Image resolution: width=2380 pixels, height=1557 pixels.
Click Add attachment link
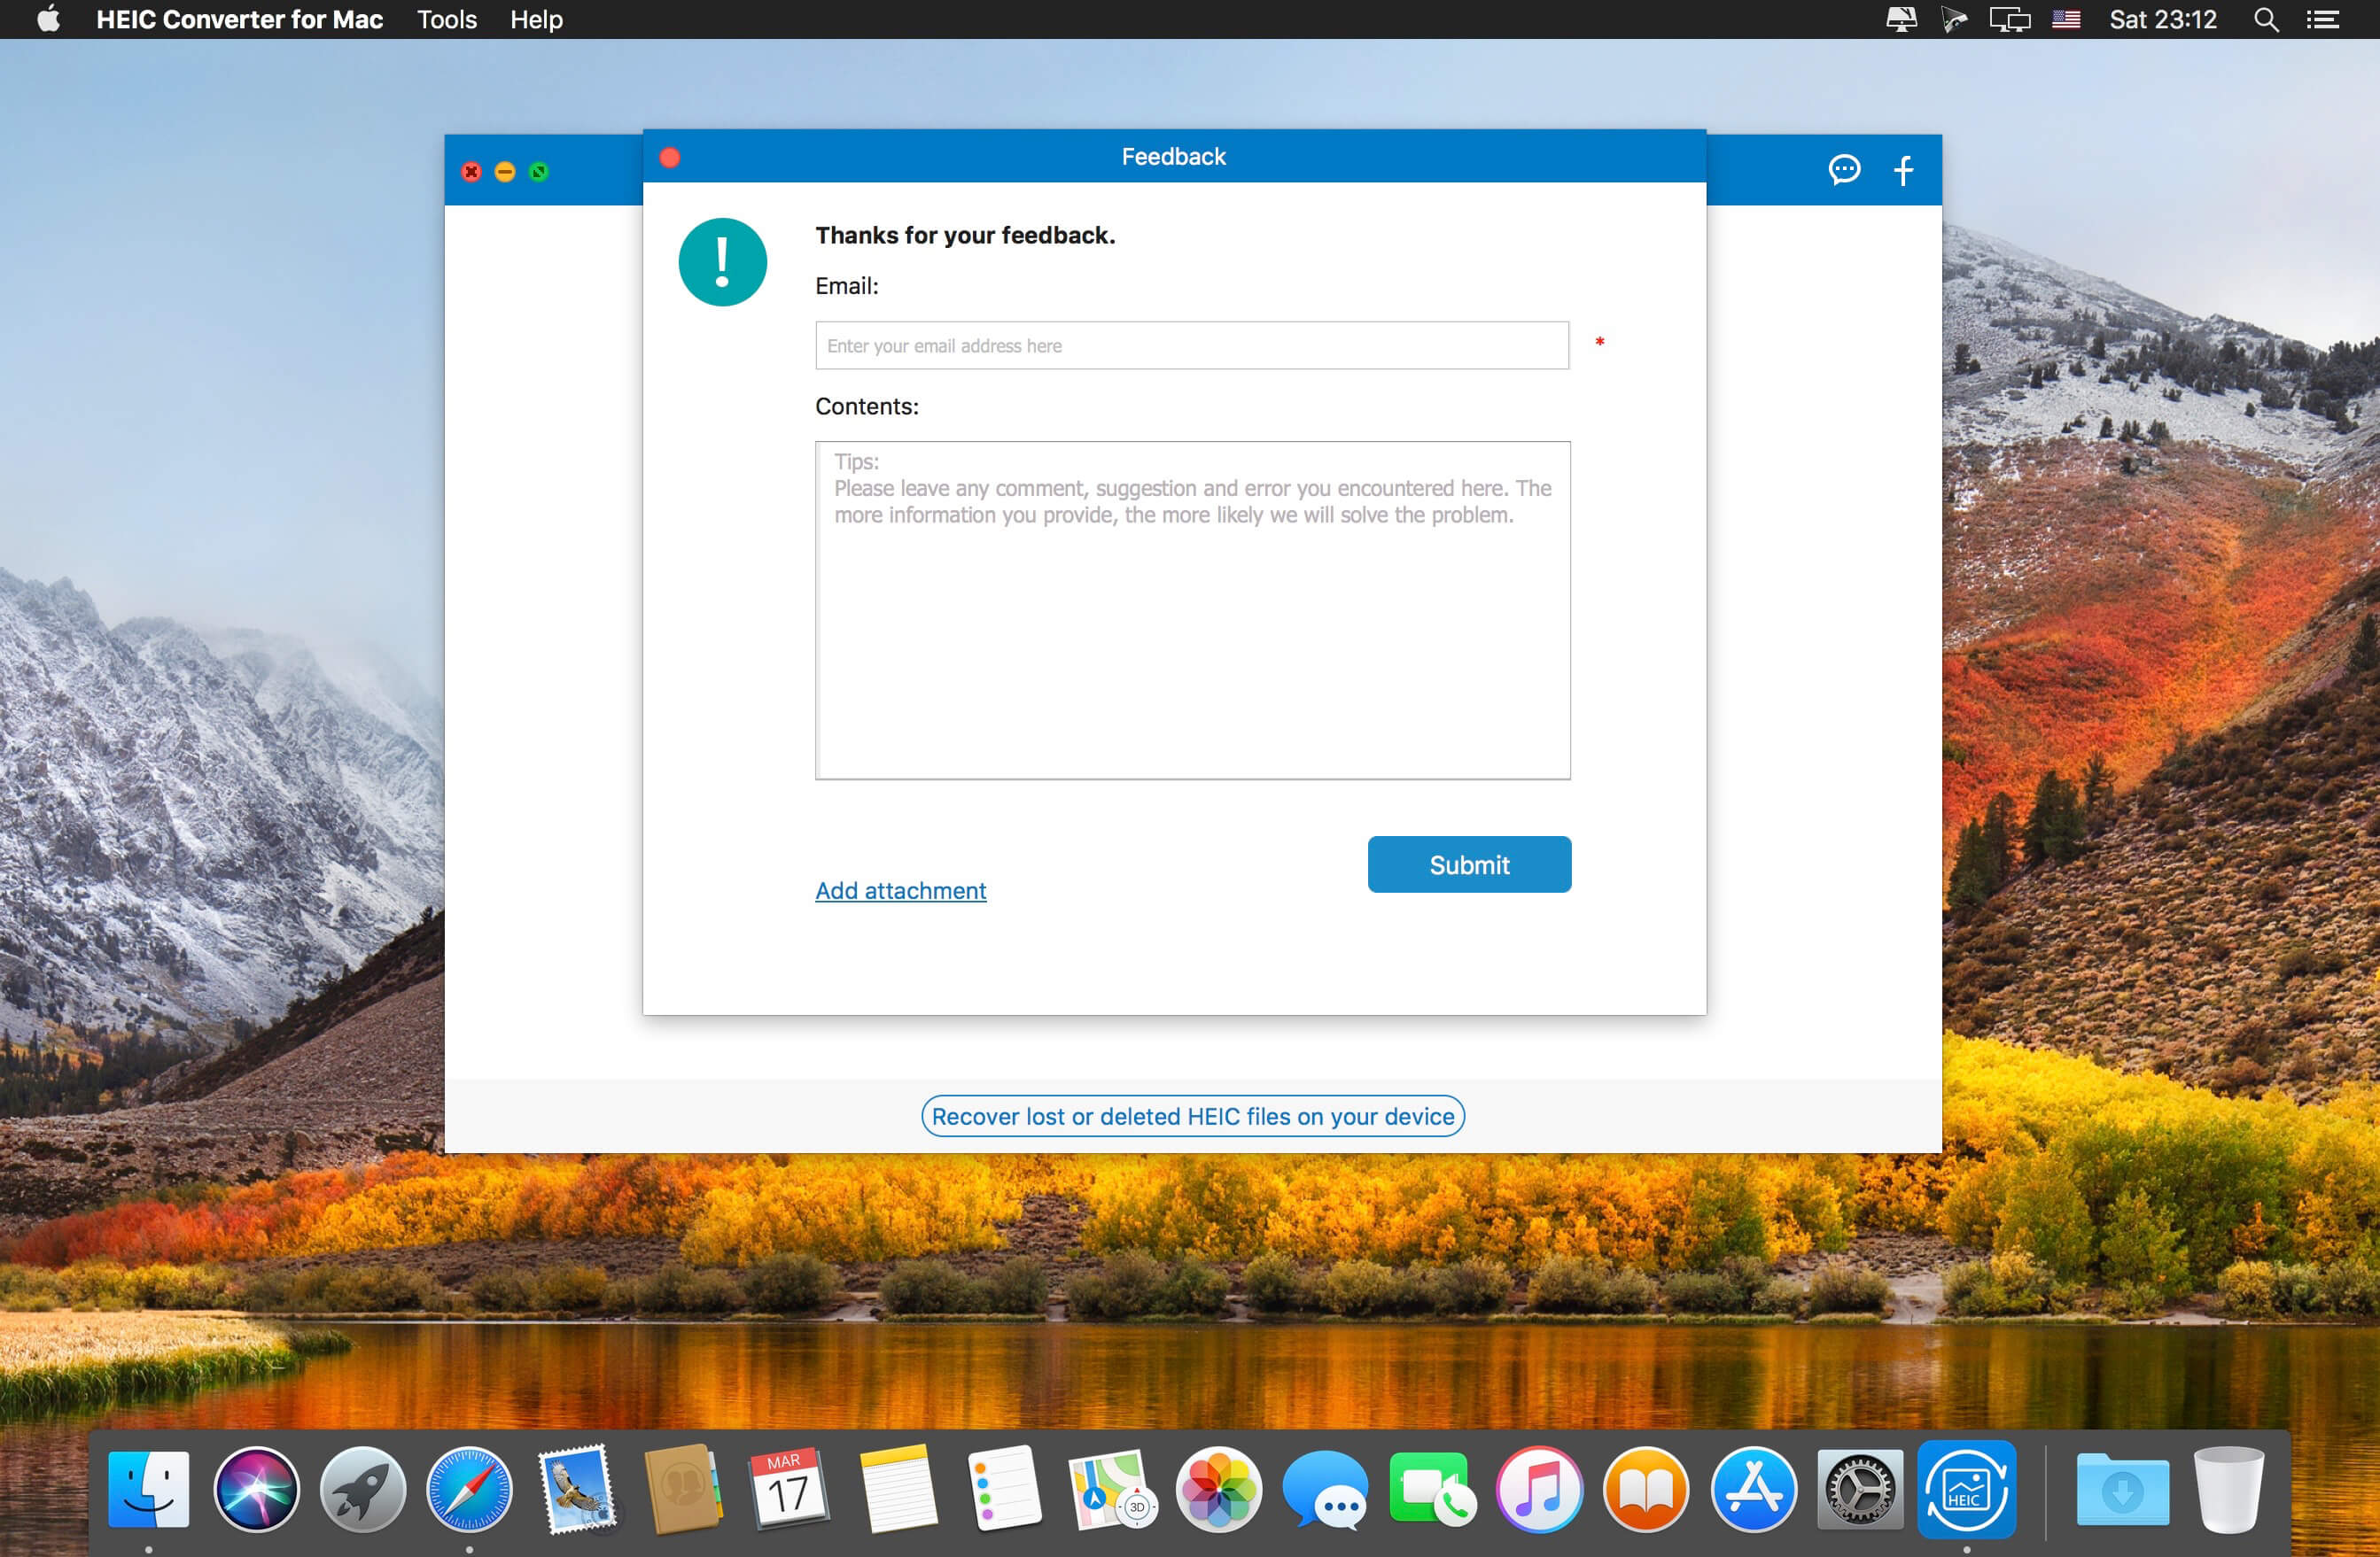(900, 890)
